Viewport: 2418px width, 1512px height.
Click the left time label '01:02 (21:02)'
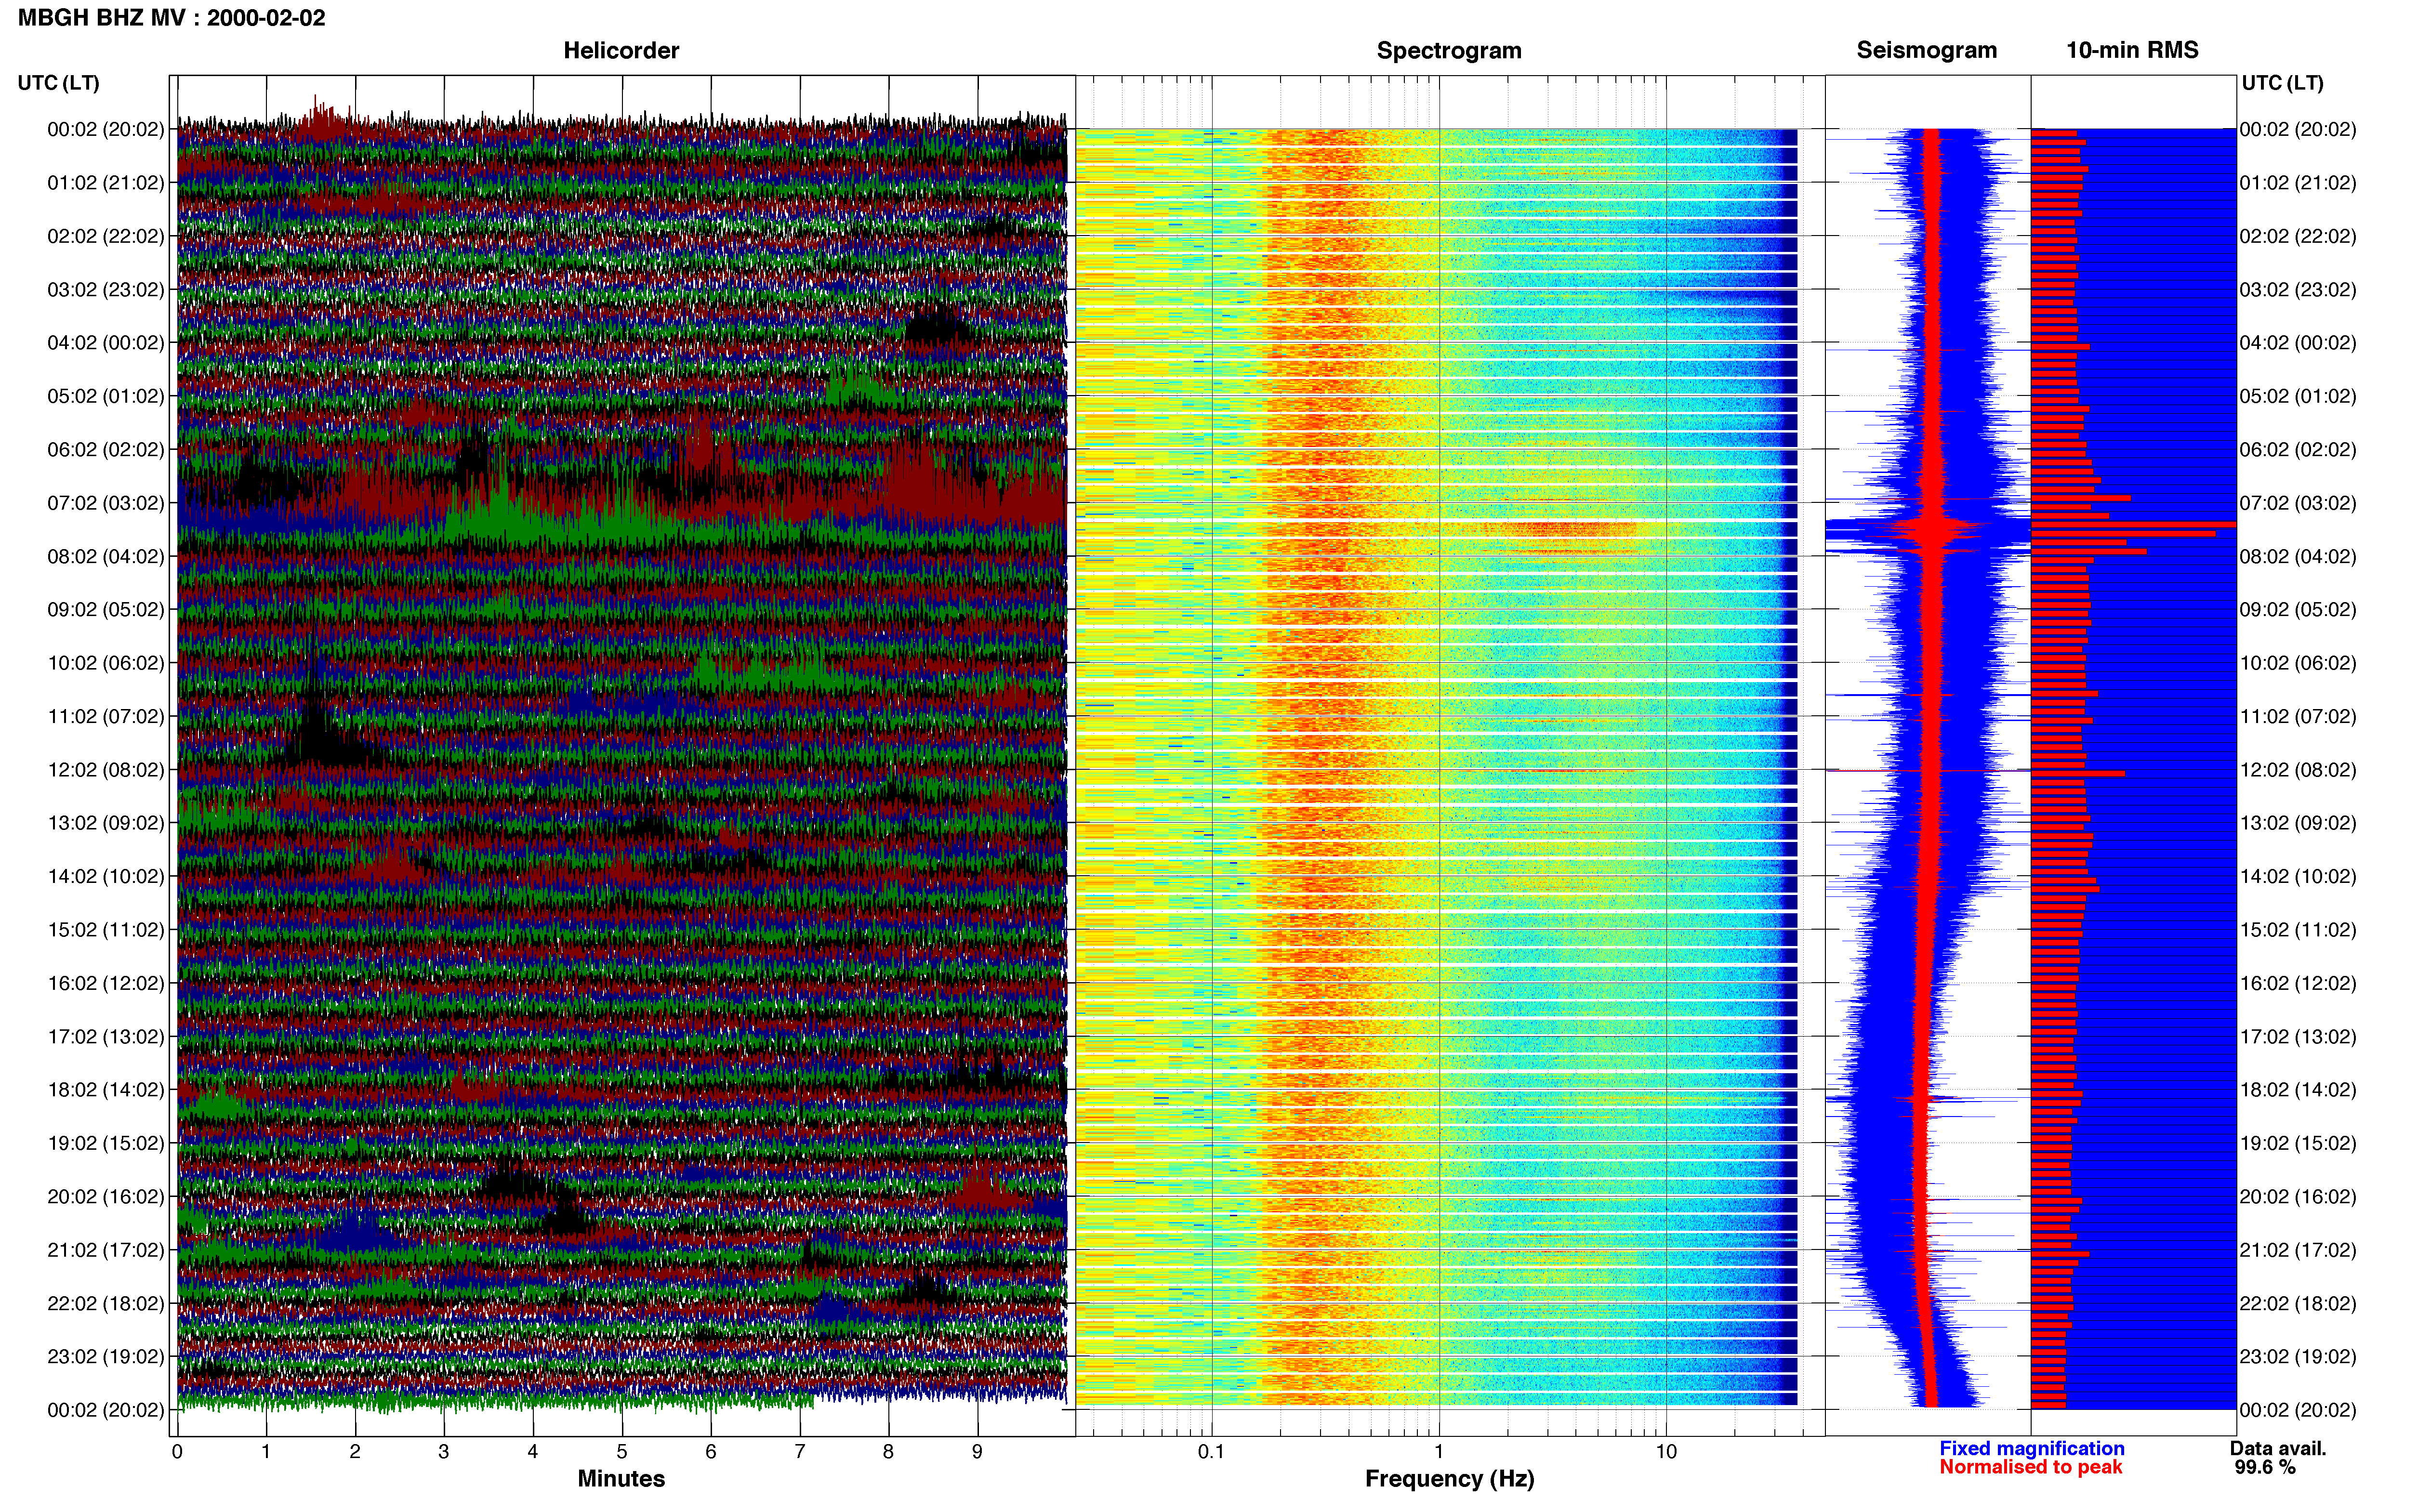click(x=105, y=183)
